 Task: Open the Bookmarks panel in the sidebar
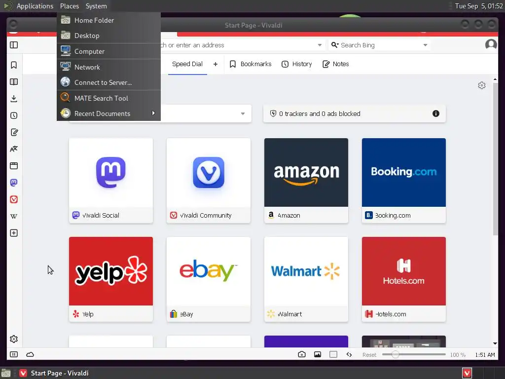pyautogui.click(x=14, y=65)
